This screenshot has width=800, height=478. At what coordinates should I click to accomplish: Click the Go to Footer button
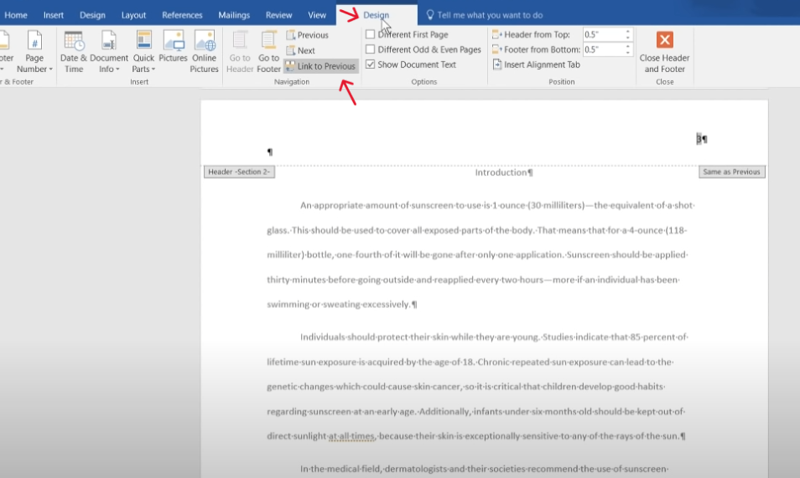[268, 51]
